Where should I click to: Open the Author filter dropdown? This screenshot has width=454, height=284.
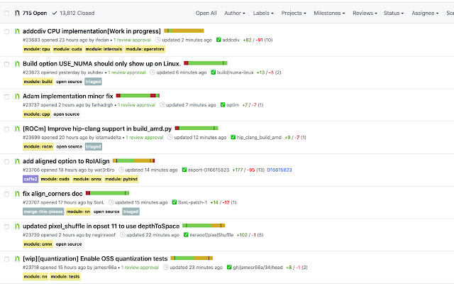235,13
